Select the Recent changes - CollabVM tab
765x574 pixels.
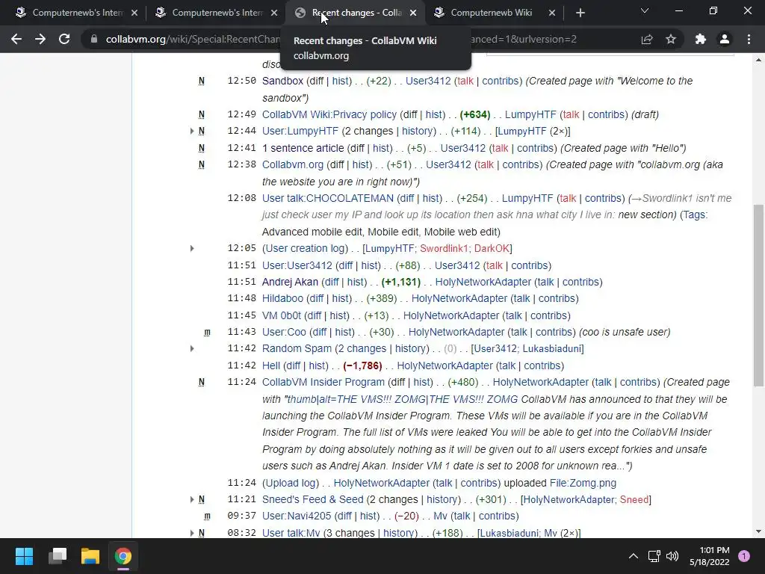(355, 13)
